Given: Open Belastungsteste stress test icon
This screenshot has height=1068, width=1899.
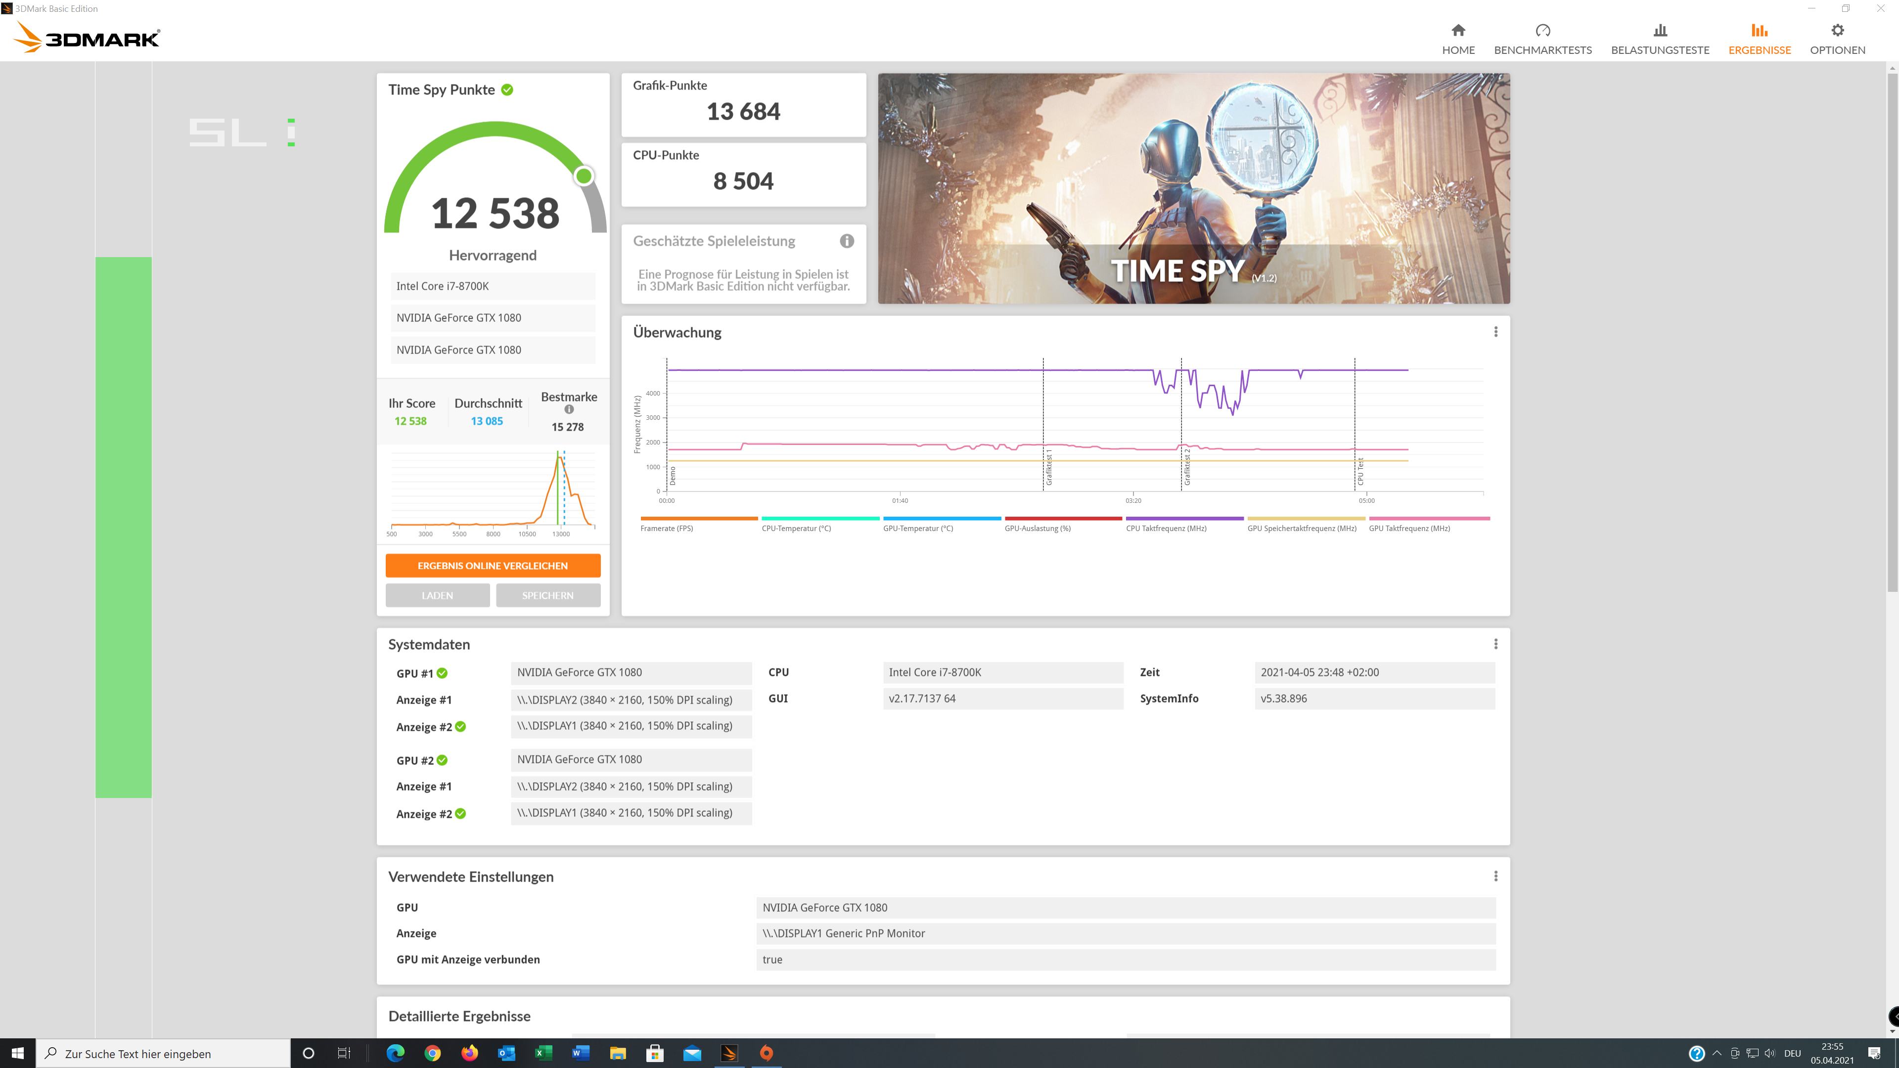Looking at the screenshot, I should 1660,31.
